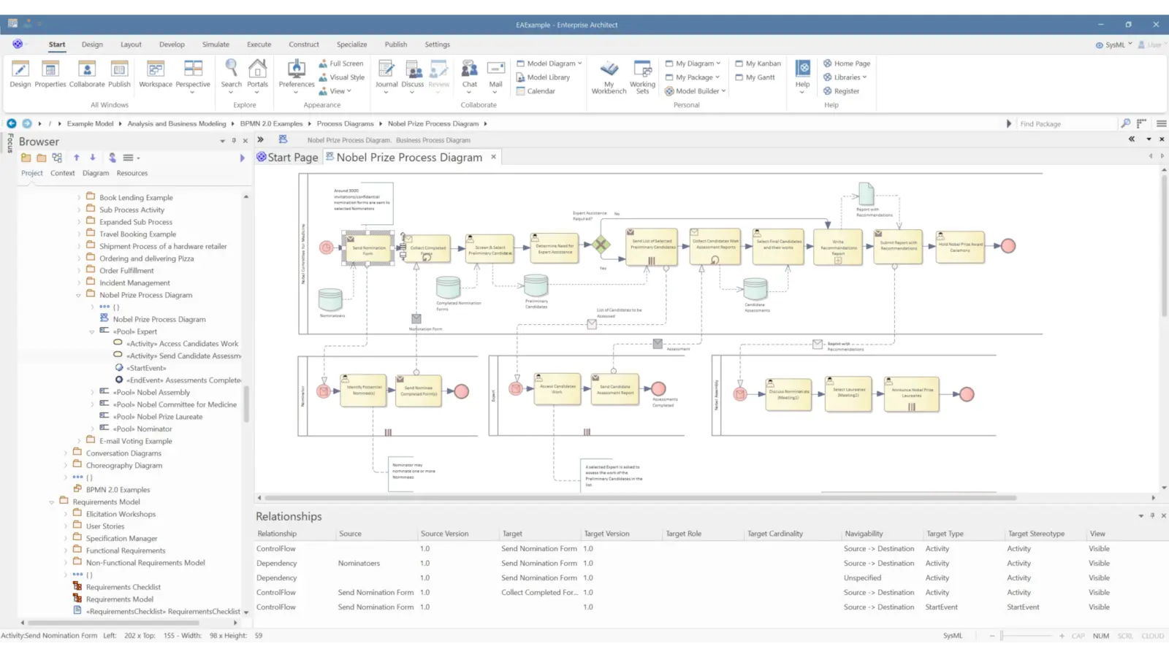Open the Home Page from the Help group
This screenshot has height=657, width=1169.
click(848, 64)
